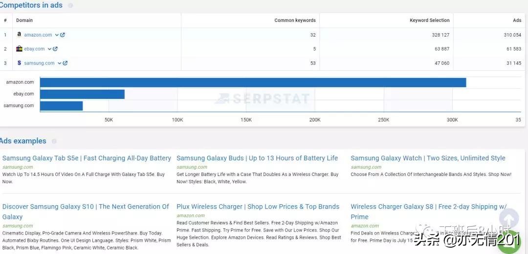
Task: Click the scroll-to-top arrow button
Action: point(509,218)
